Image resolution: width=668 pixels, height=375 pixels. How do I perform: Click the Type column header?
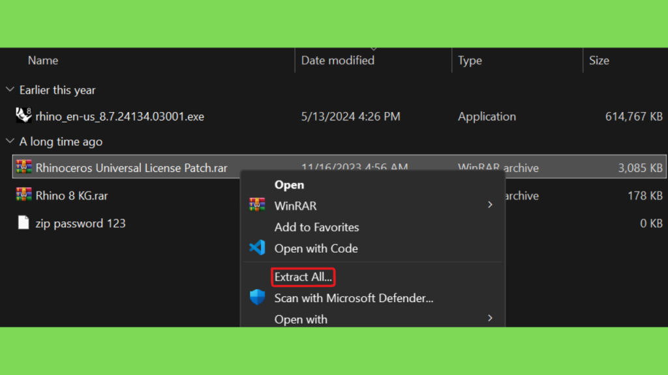[x=470, y=61]
